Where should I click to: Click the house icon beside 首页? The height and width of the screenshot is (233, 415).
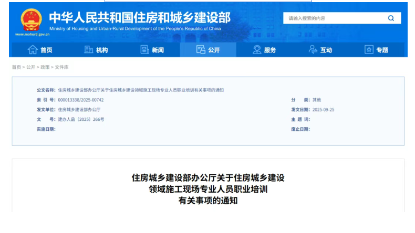pos(33,50)
